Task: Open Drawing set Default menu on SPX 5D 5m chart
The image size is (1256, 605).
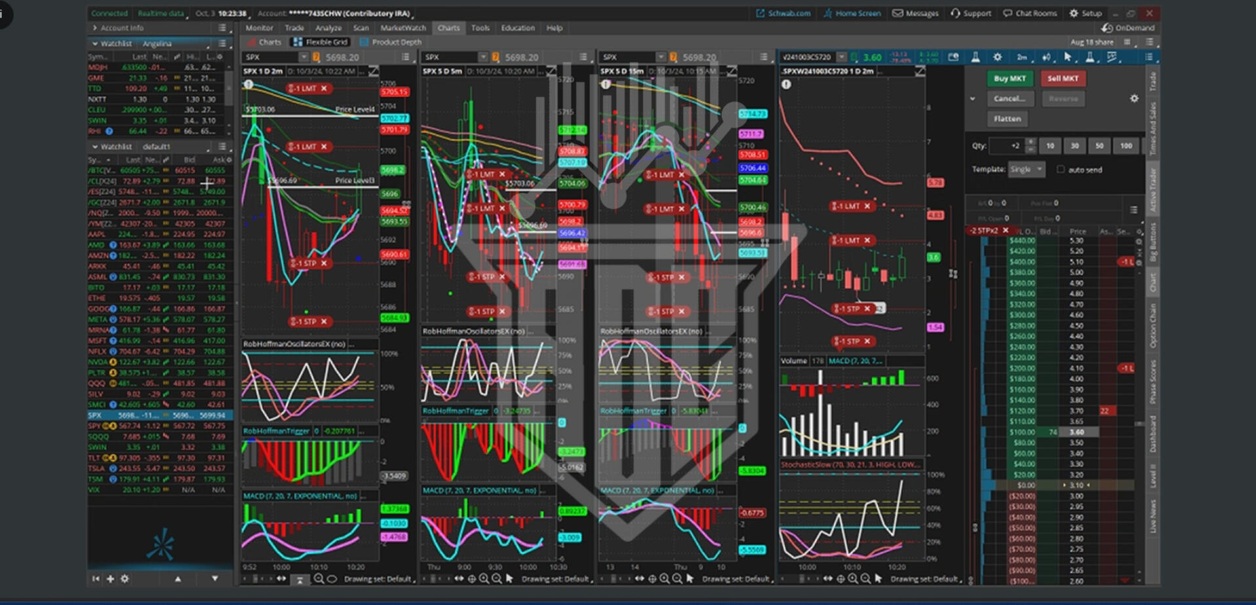Action: click(557, 579)
